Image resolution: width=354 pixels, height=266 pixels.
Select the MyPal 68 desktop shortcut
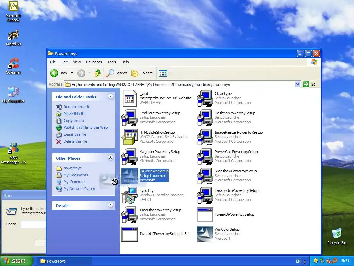coord(13,38)
